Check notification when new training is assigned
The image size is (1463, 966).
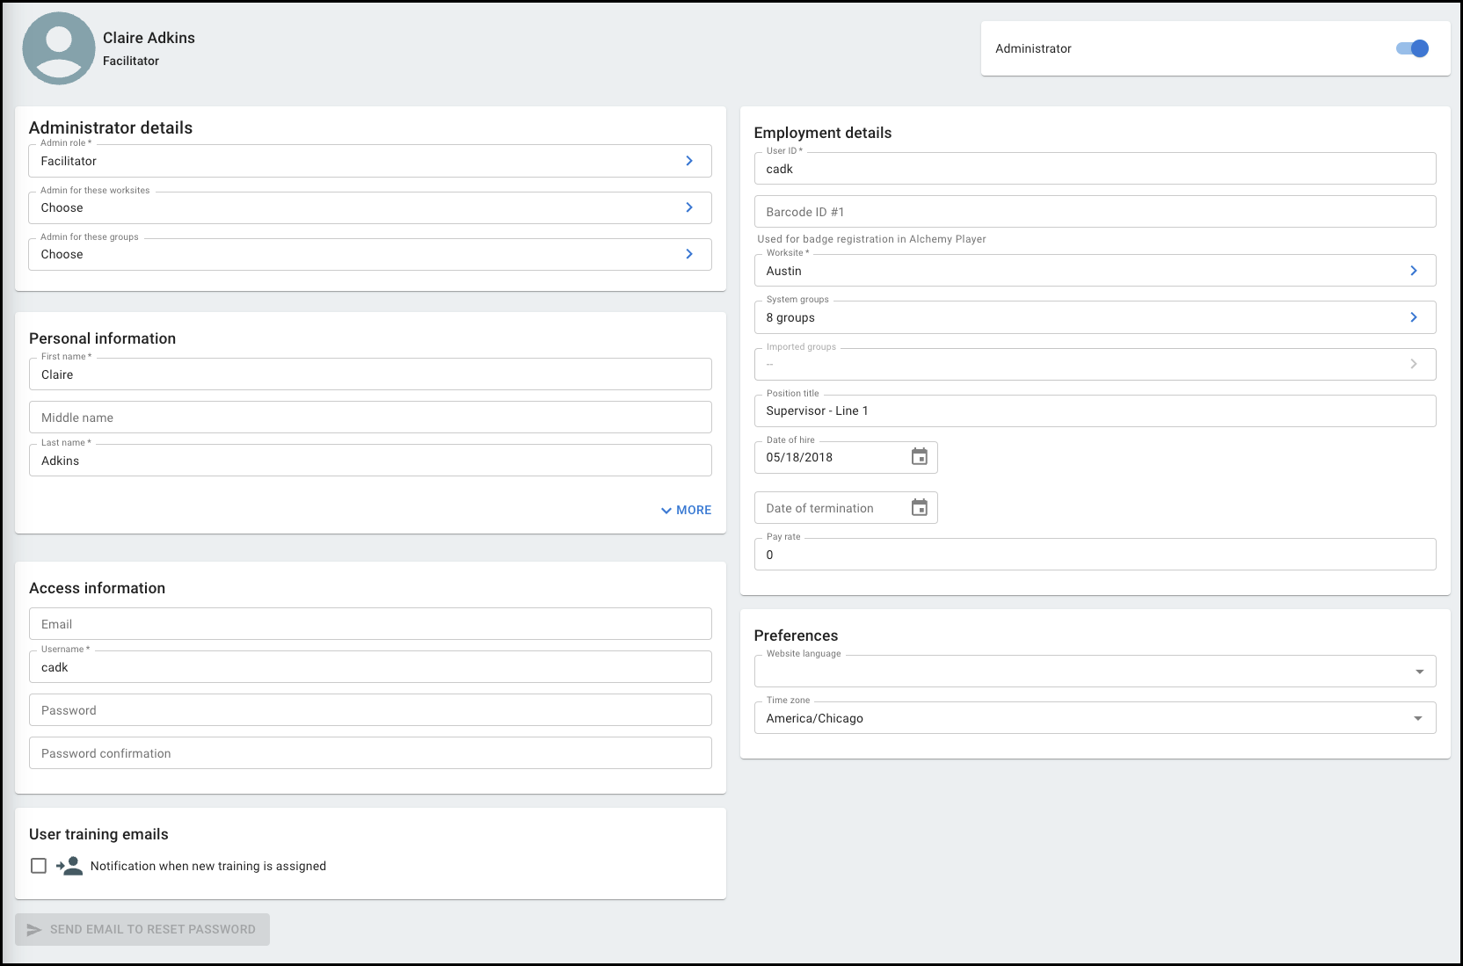[39, 866]
